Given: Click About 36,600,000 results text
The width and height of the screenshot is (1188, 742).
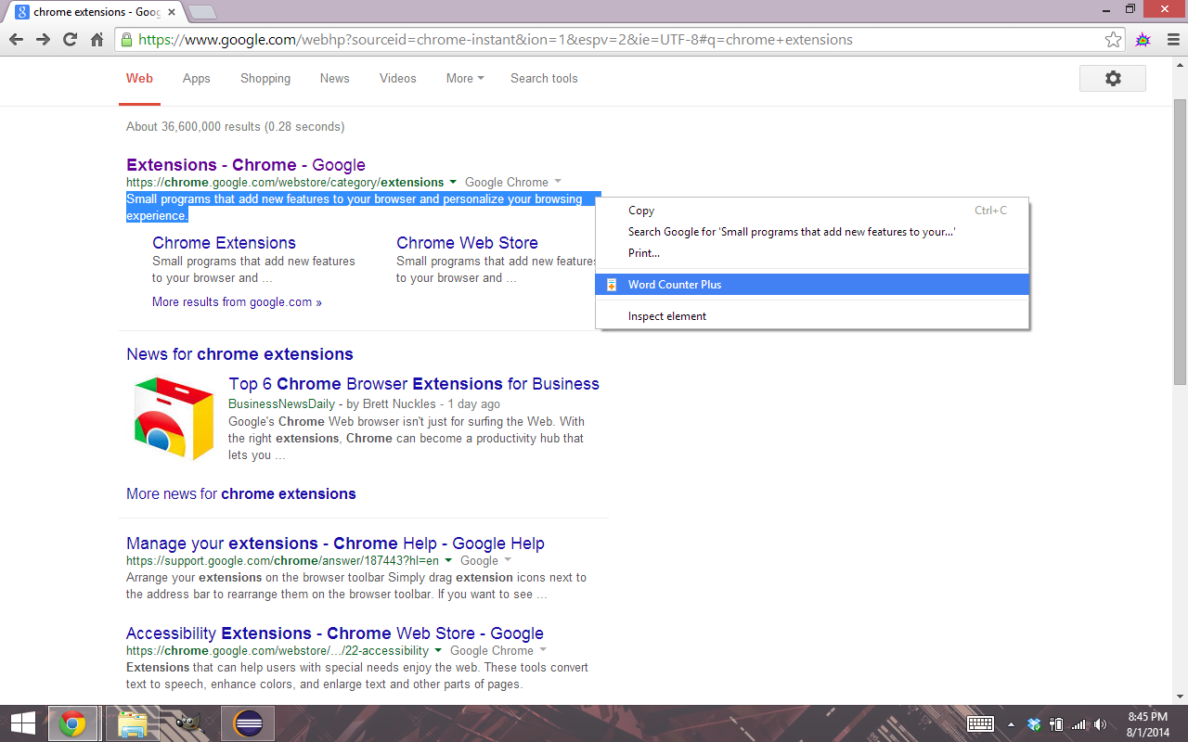Looking at the screenshot, I should (x=235, y=127).
